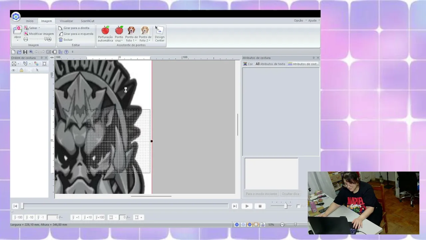
Task: Click the Abrir image folder icon
Action: coord(18,30)
